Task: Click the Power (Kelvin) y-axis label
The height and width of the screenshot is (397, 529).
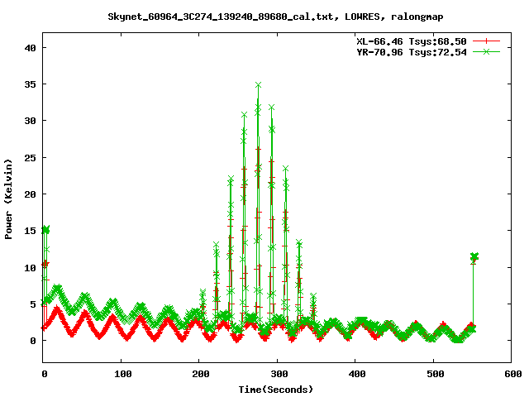Action: pos(9,198)
